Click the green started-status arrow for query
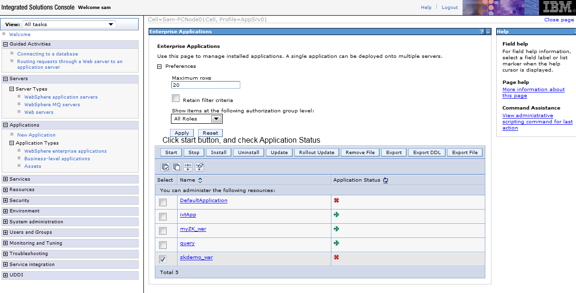The image size is (576, 293). click(x=336, y=243)
